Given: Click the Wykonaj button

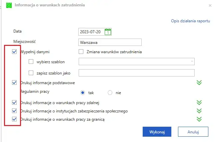Looking at the screenshot, I should click(x=157, y=132).
